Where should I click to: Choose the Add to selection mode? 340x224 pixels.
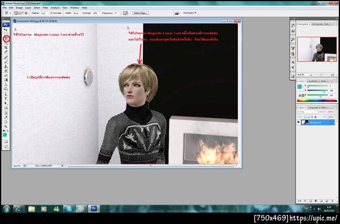pyautogui.click(x=19, y=13)
